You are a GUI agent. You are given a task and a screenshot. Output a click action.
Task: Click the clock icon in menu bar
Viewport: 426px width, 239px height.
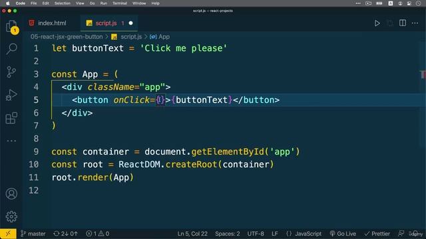pyautogui.click(x=419, y=3)
